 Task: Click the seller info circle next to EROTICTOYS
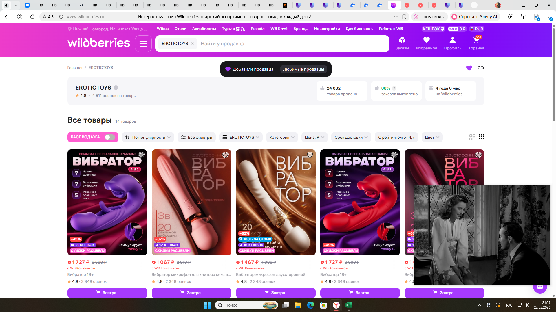[116, 88]
